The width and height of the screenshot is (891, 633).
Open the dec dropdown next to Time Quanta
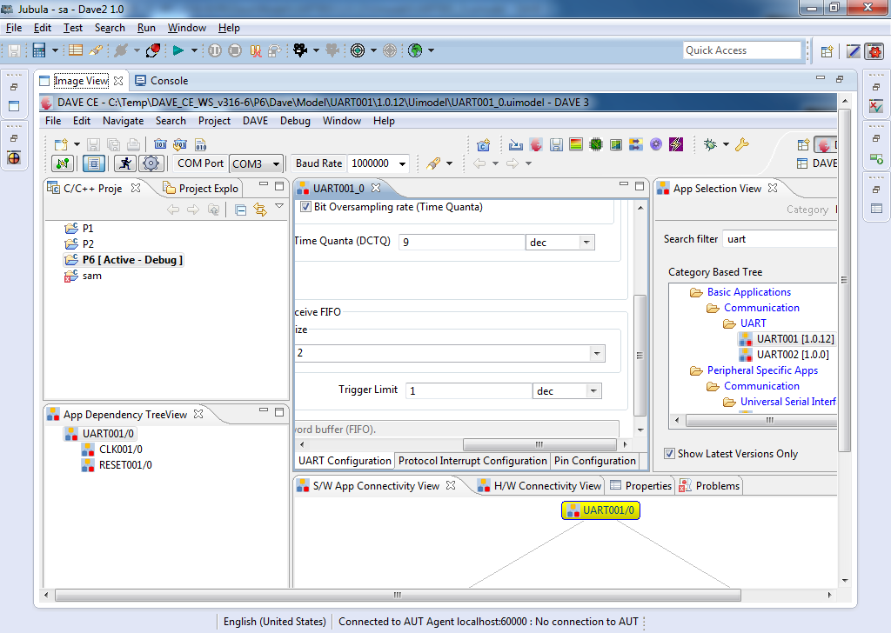coord(586,243)
